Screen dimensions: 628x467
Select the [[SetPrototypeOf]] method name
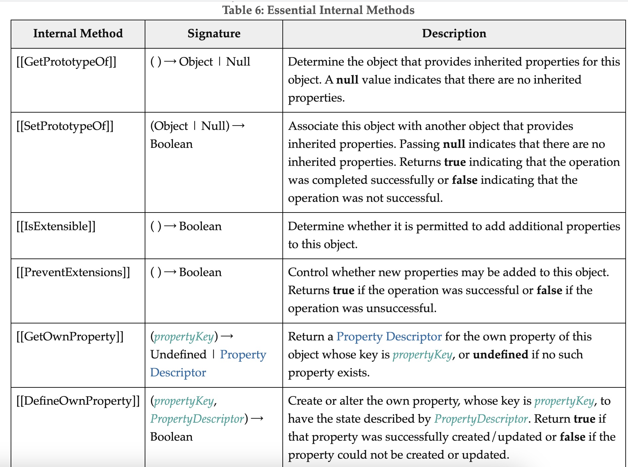coord(65,126)
